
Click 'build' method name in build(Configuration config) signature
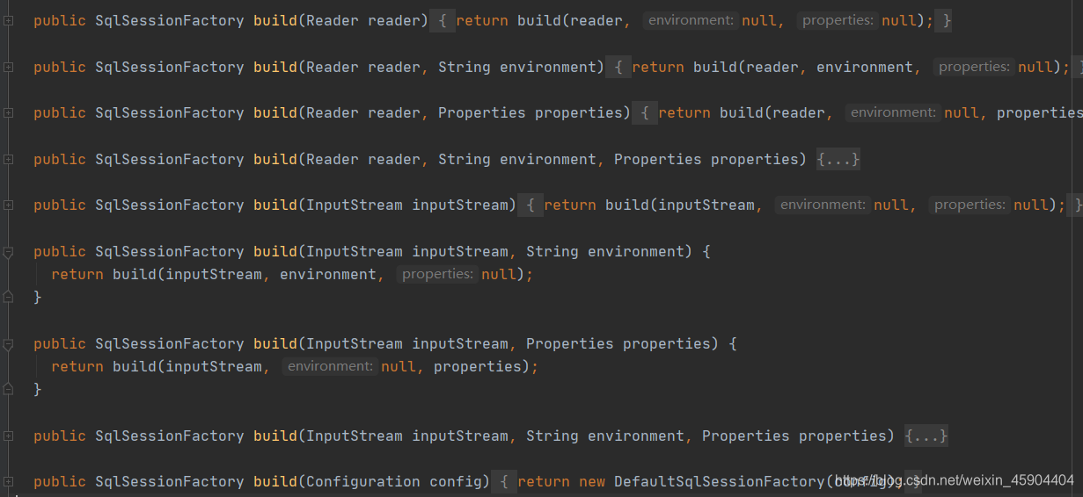[x=275, y=482]
